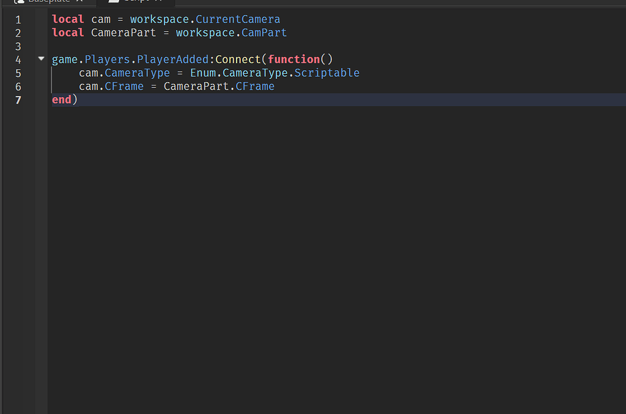Click the end keyword on line 7

coord(62,100)
